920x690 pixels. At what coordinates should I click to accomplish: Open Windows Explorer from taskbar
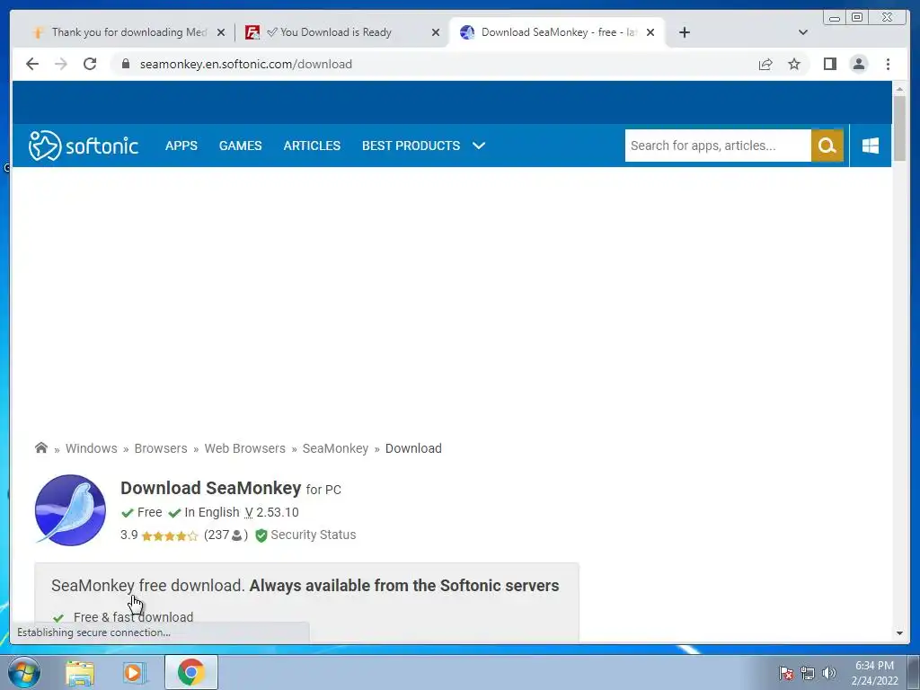pyautogui.click(x=80, y=672)
